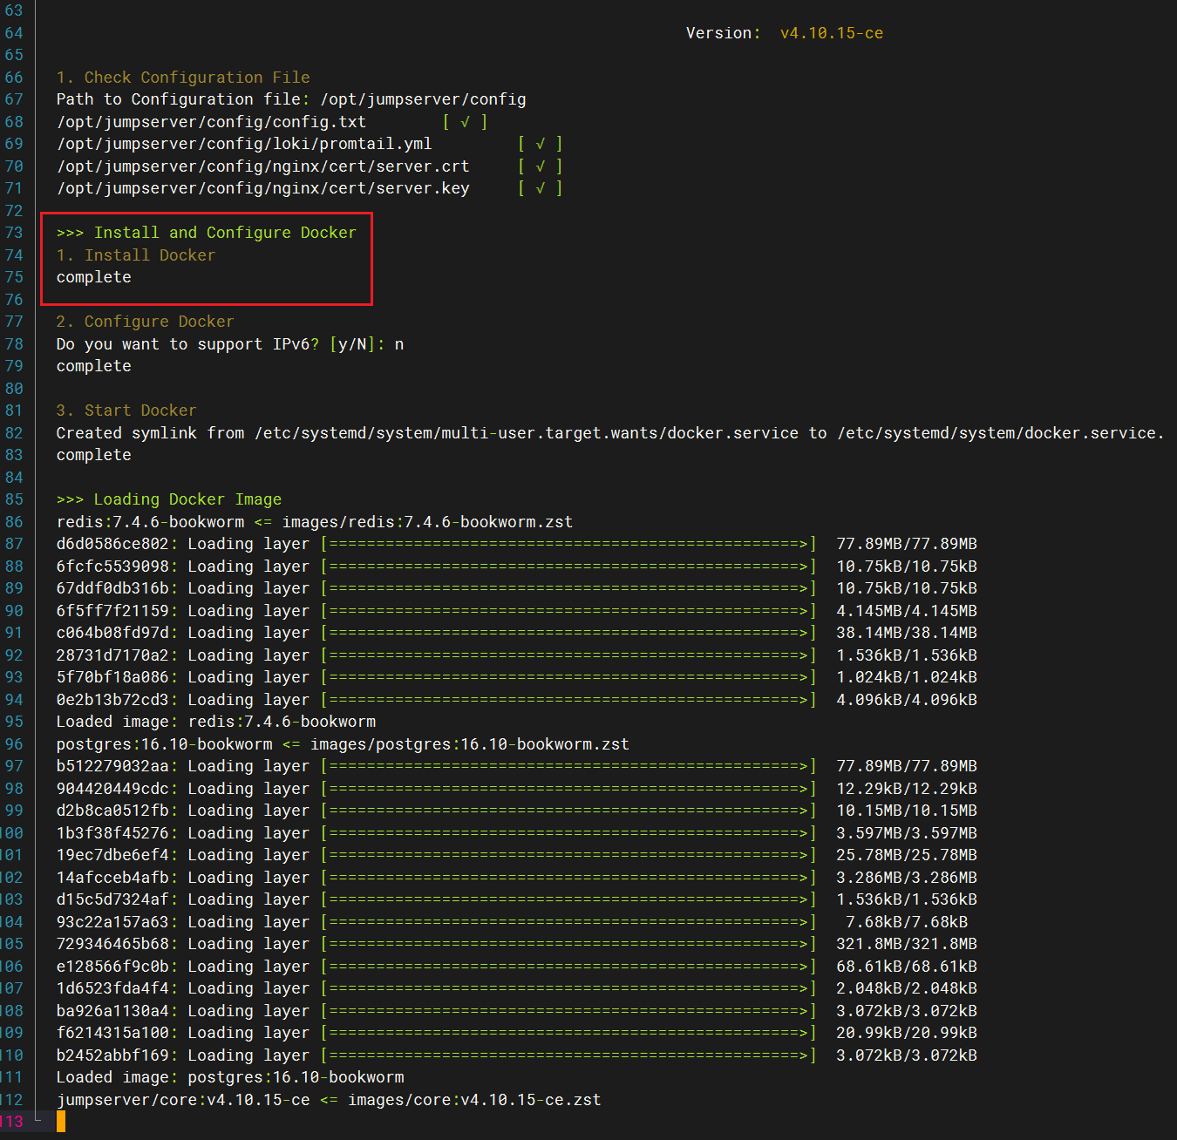
Task: Click 'complete' under Install Docker
Action: click(94, 277)
